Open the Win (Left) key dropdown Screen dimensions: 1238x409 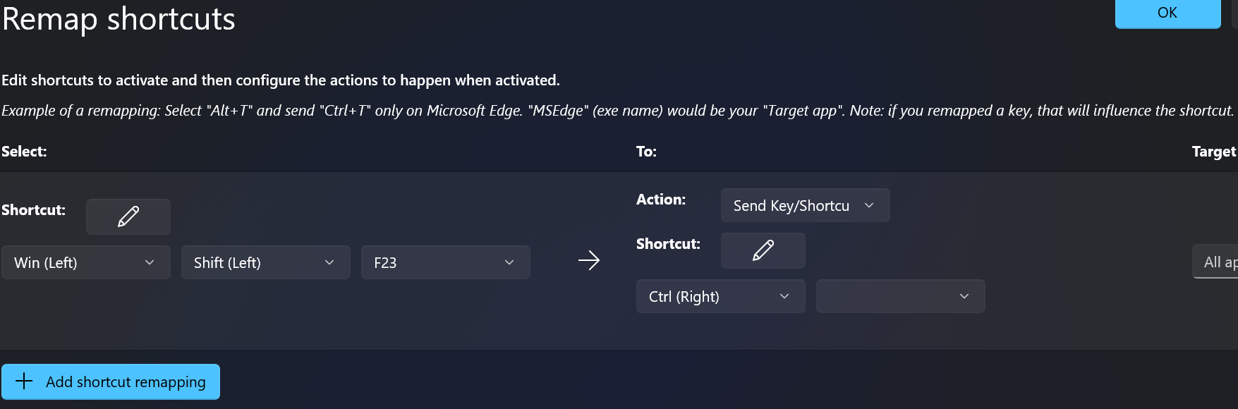[86, 262]
